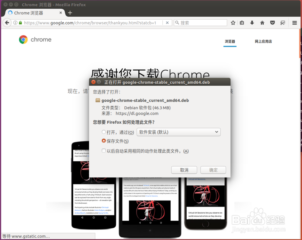Image resolution: width=302 pixels, height=240 pixels.
Task: Select the 保存文件 radio button
Action: (x=104, y=141)
